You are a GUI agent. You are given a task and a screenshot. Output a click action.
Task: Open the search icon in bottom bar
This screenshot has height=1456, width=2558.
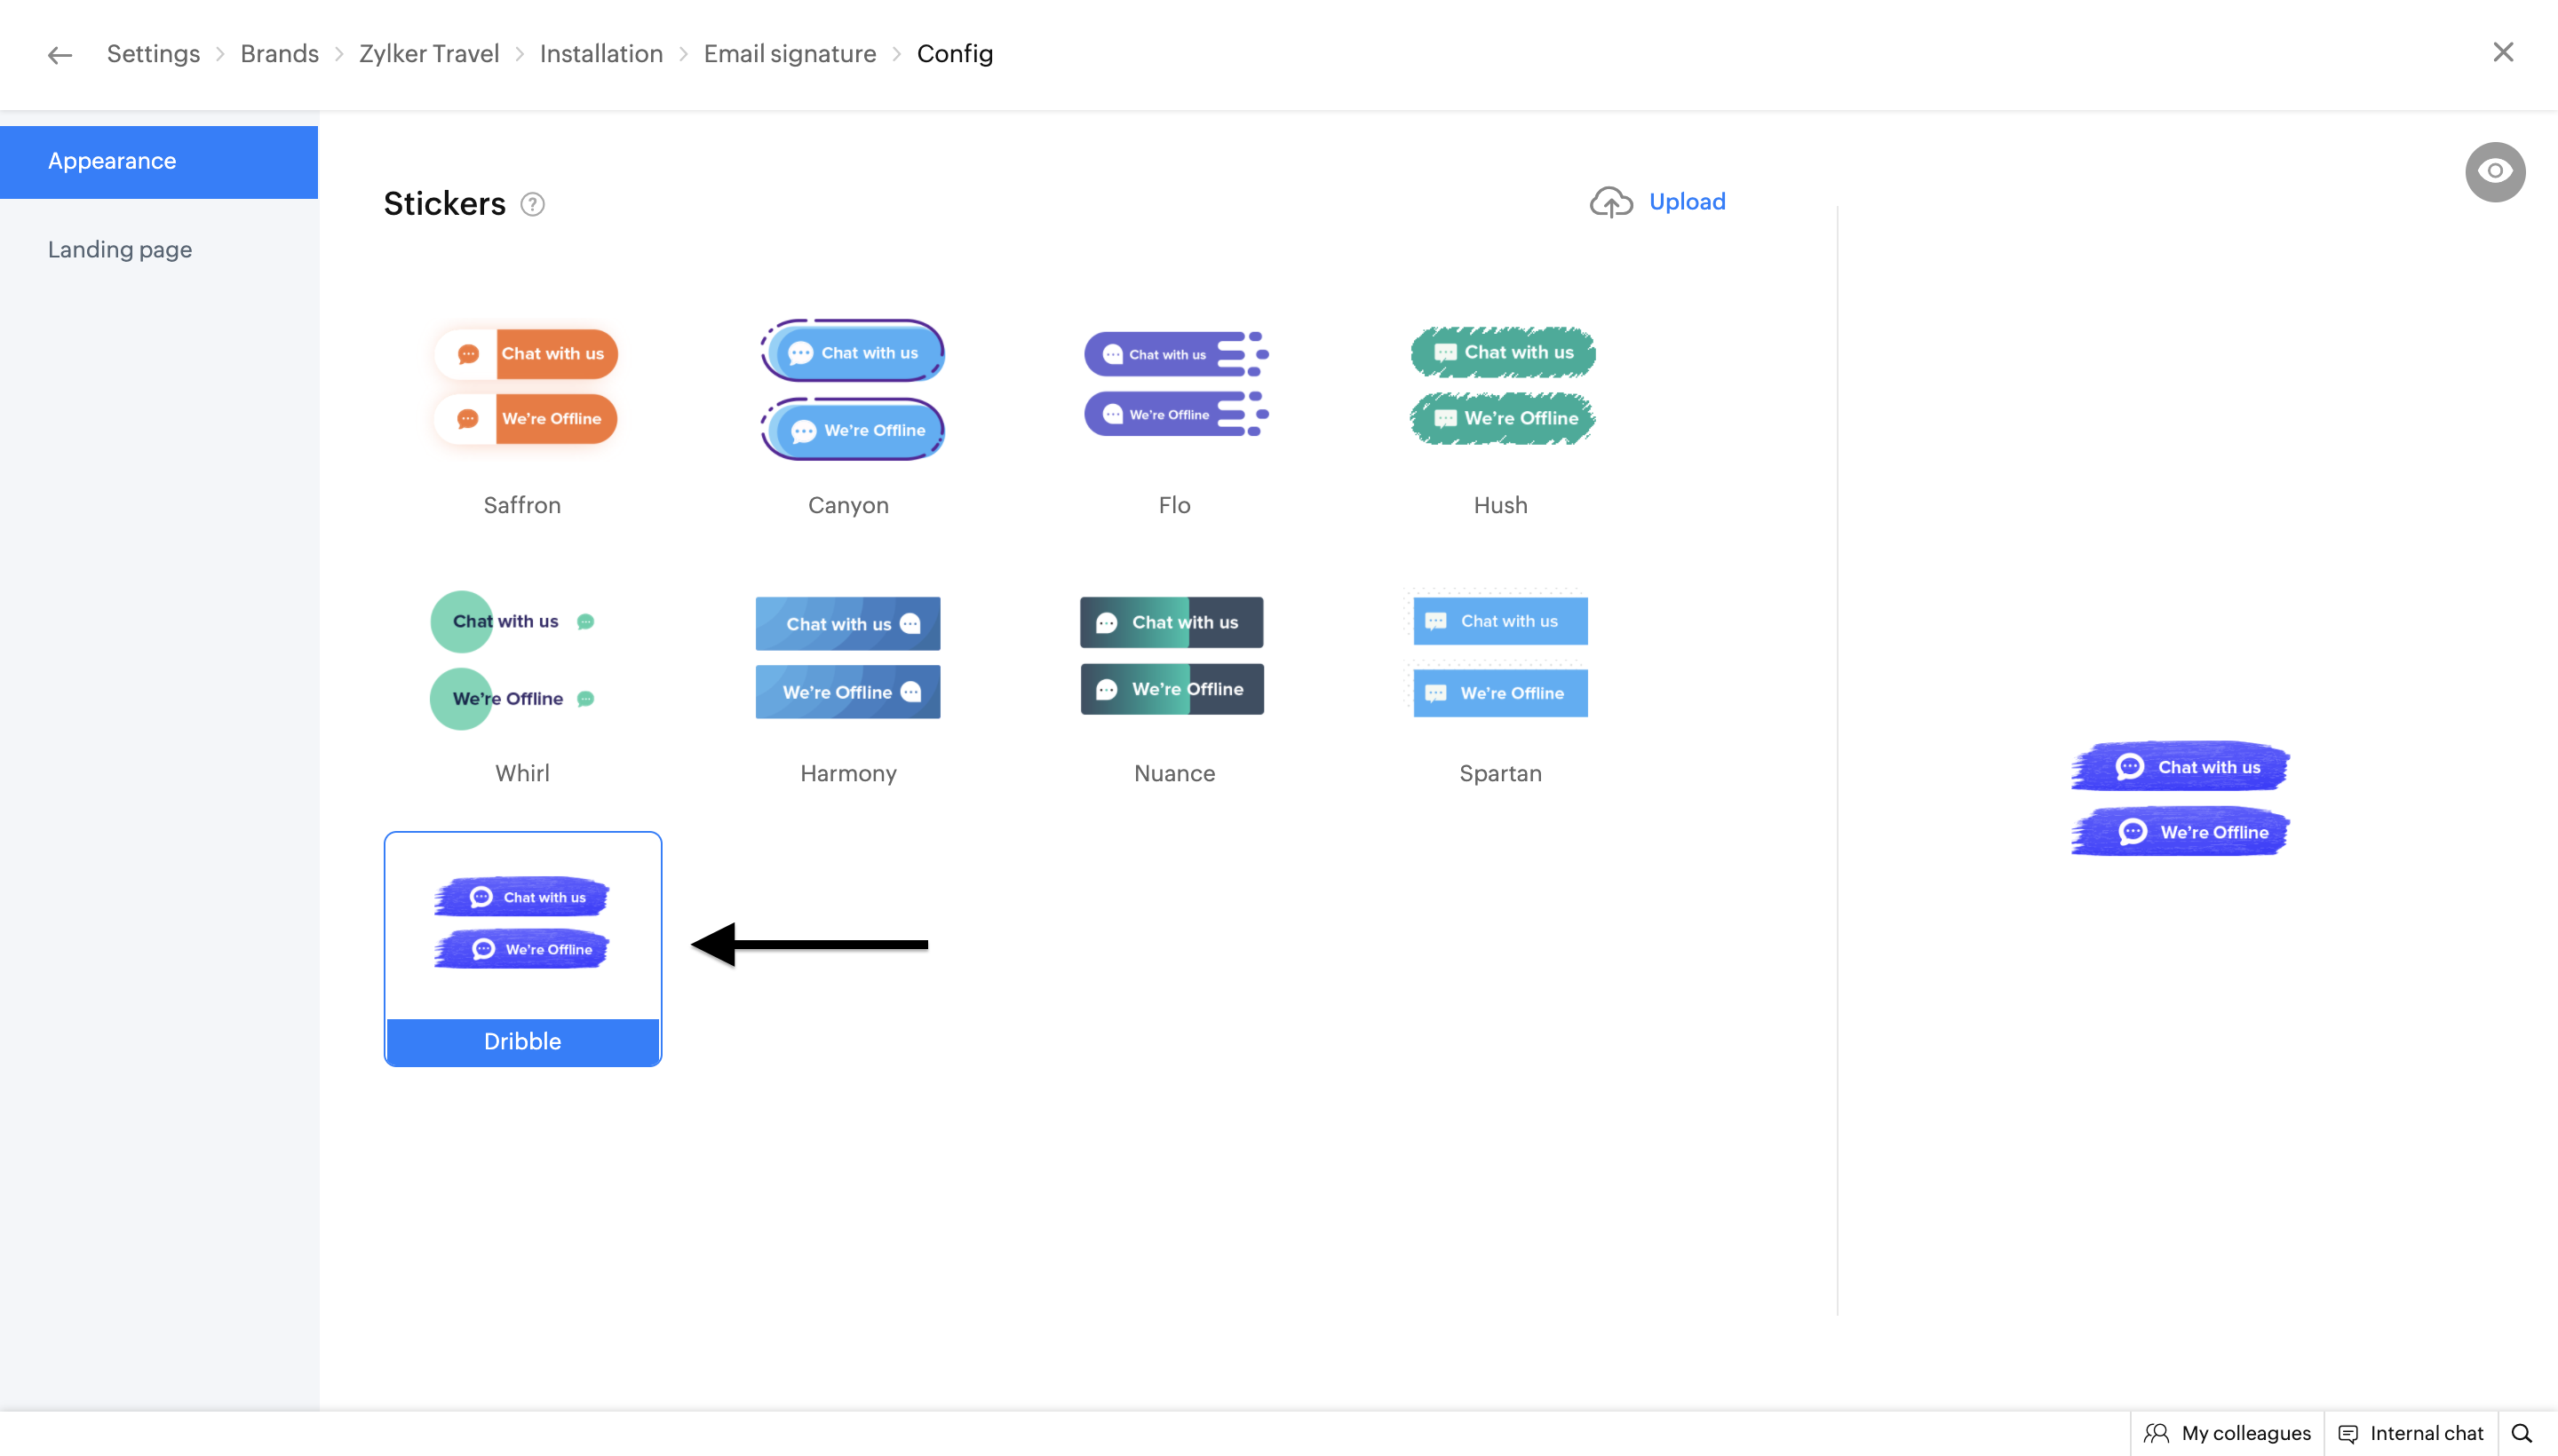[x=2521, y=1433]
